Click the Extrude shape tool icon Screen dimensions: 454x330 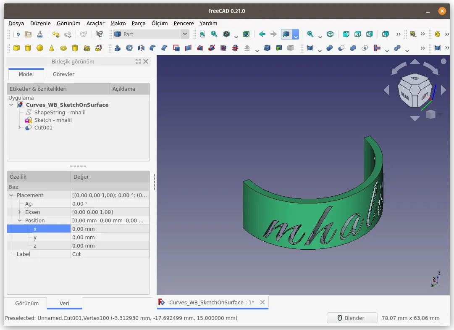[118, 48]
